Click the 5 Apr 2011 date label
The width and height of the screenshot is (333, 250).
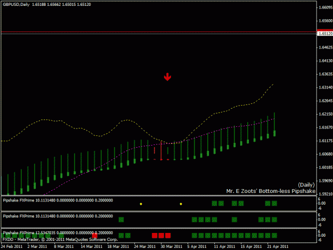coord(197,247)
